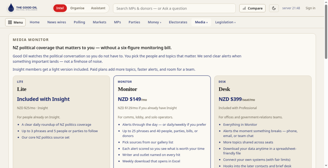The image size is (328, 168).
Task: Click 'Pick sources from our gallery list'
Action: pyautogui.click(x=148, y=142)
